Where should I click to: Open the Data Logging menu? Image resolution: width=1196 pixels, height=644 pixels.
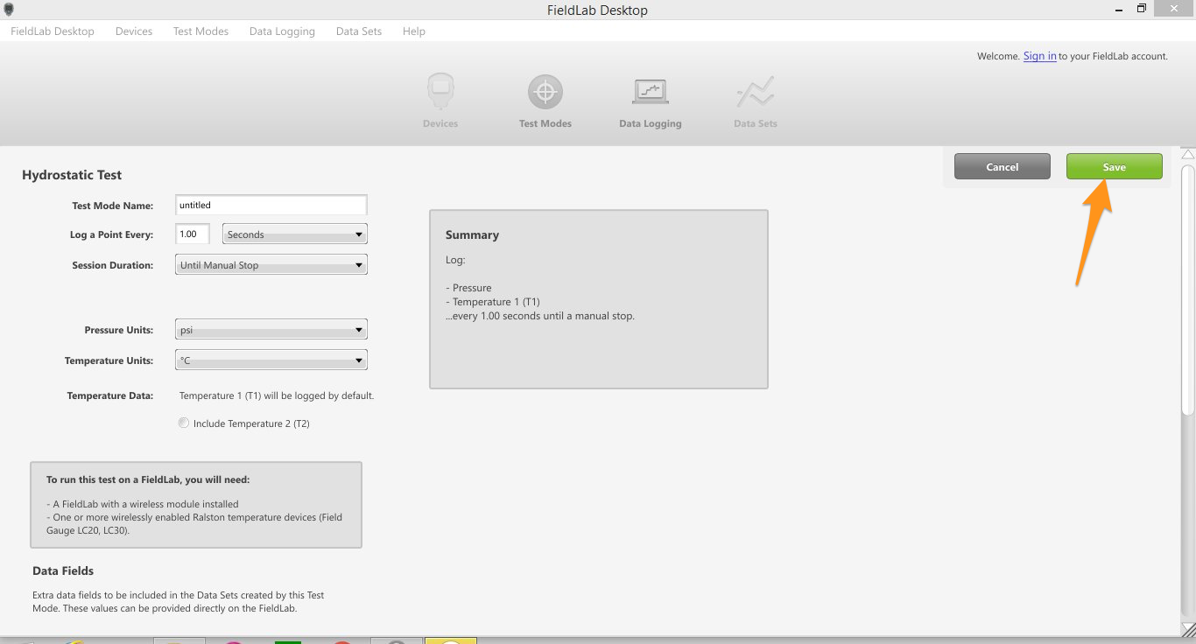(x=282, y=31)
